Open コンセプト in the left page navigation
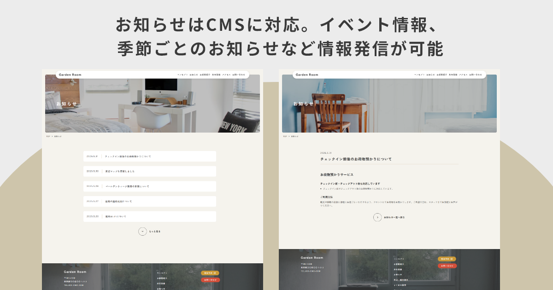This screenshot has width=553, height=290. pyautogui.click(x=182, y=75)
